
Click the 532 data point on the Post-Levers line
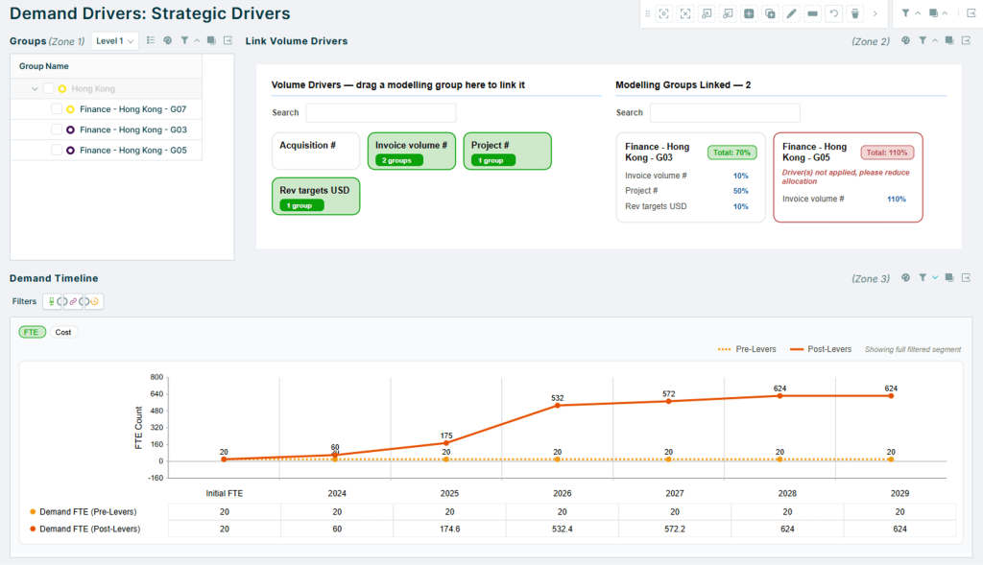pos(558,405)
